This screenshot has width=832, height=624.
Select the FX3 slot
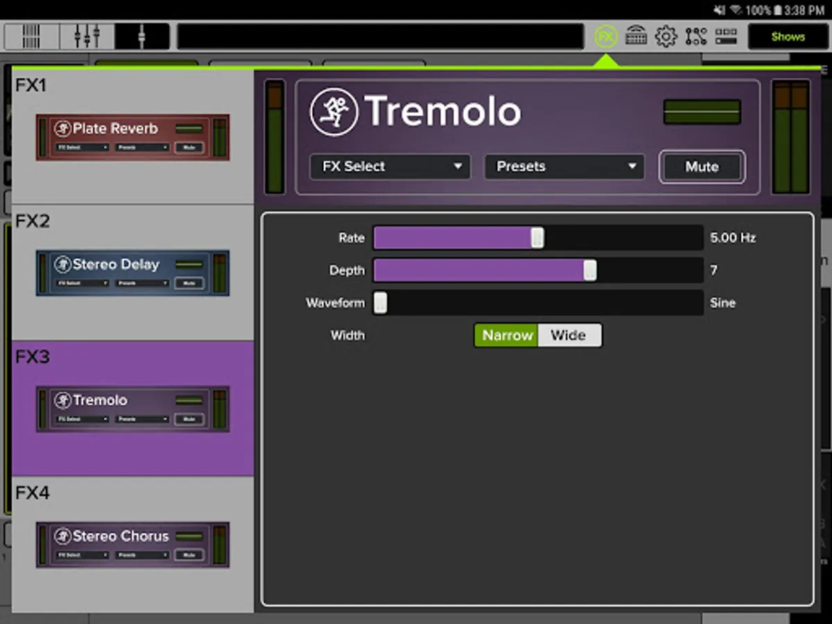click(132, 408)
